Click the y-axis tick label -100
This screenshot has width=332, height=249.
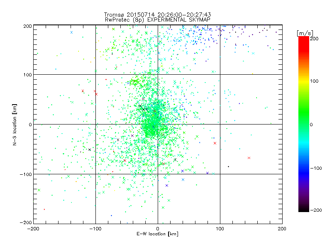coord(26,174)
